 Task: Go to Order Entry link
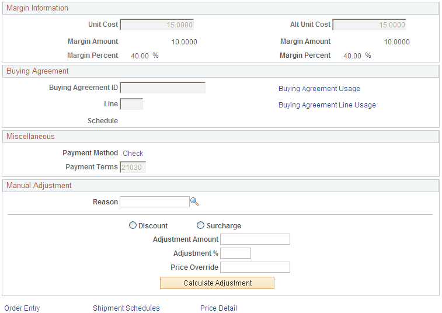22,308
